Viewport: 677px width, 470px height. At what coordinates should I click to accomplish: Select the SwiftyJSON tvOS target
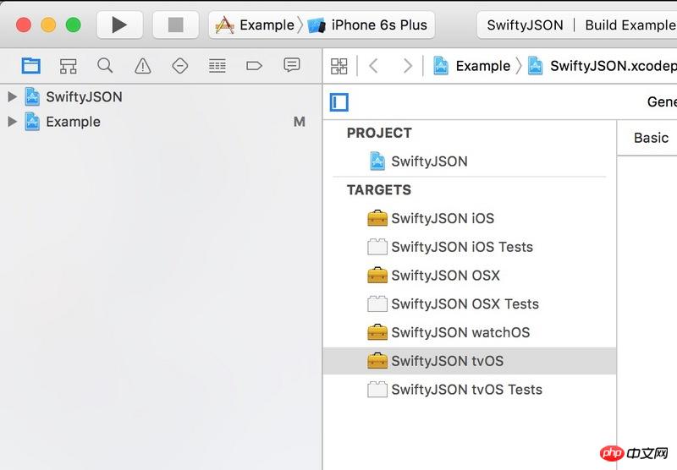470,361
